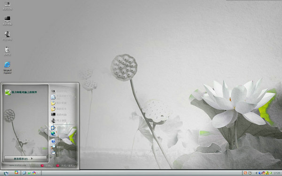Select the Network Places globe desktop icon
This screenshot has height=176, width=282.
point(8,36)
